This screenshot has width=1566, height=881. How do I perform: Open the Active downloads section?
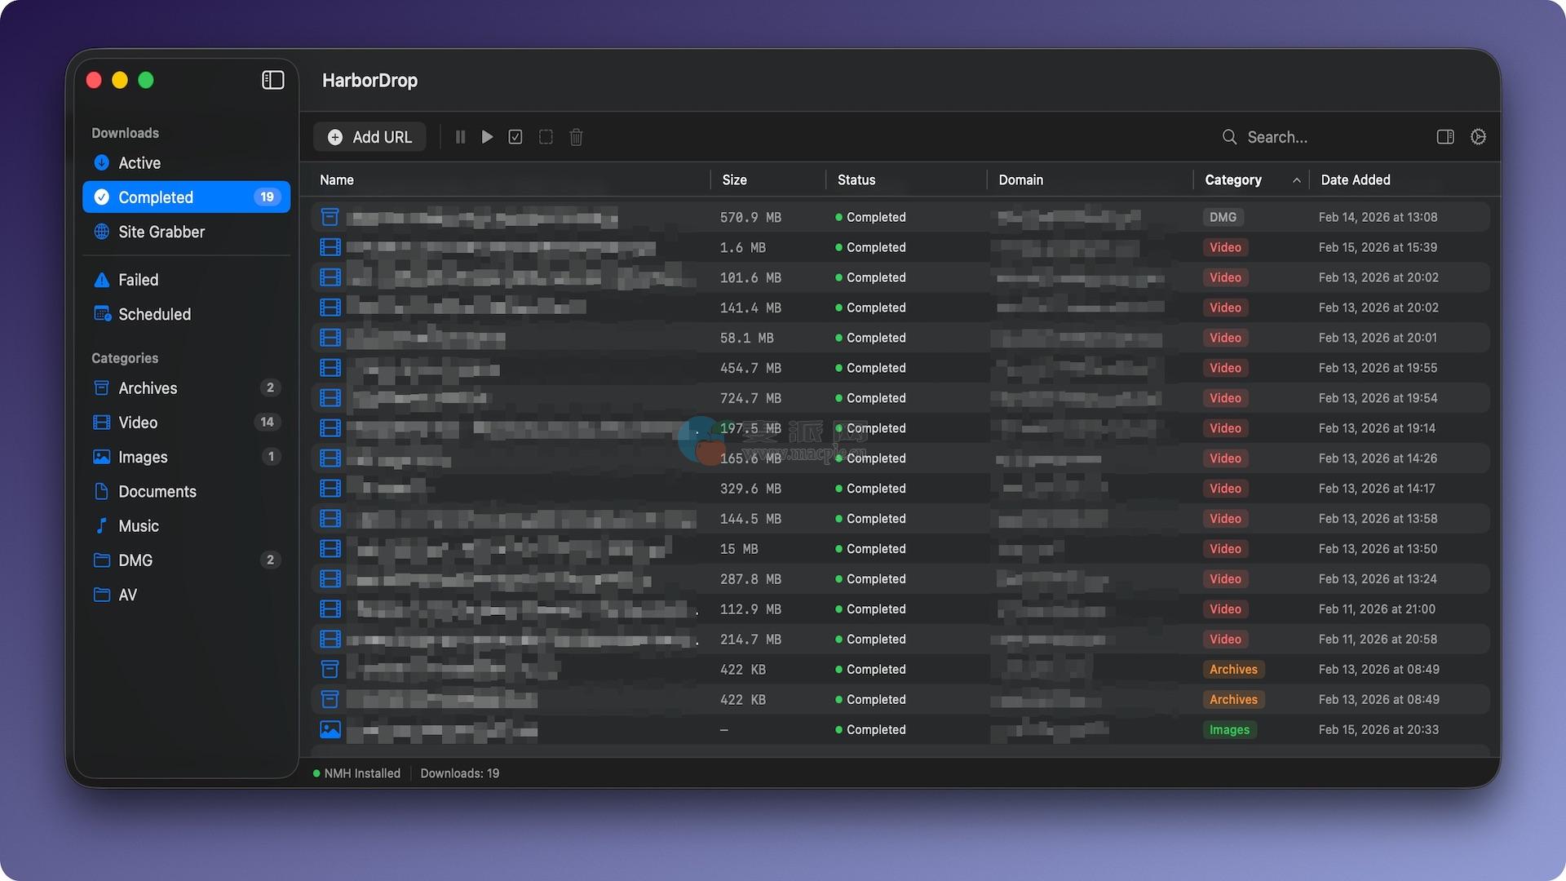pos(139,163)
